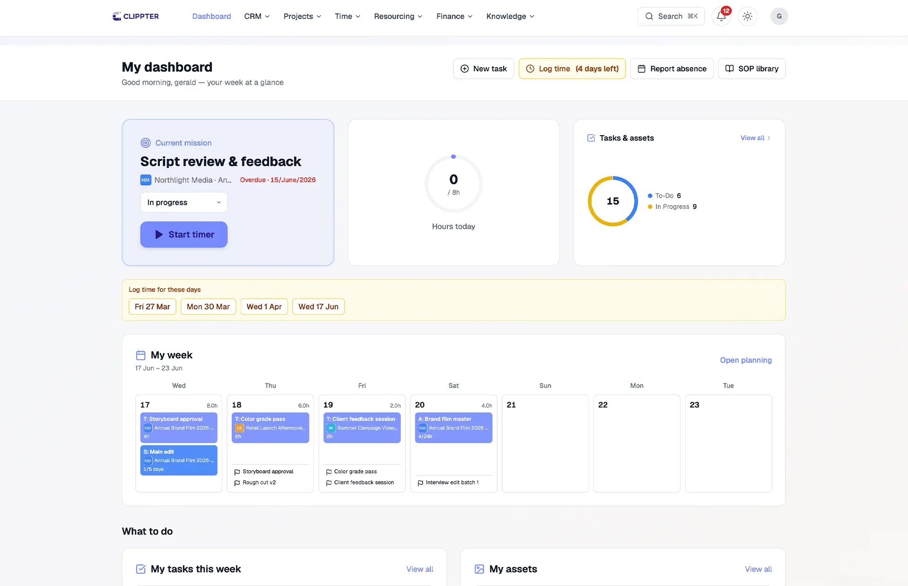Go to the Dashboard tab
Image resolution: width=908 pixels, height=586 pixels.
tap(211, 16)
